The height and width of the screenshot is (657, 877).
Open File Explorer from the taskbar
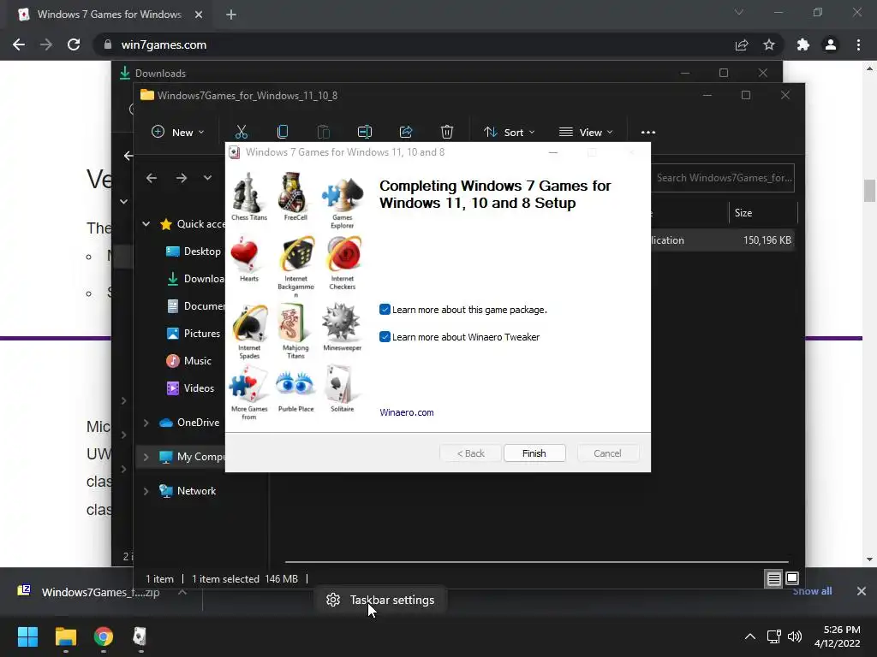[x=65, y=636]
